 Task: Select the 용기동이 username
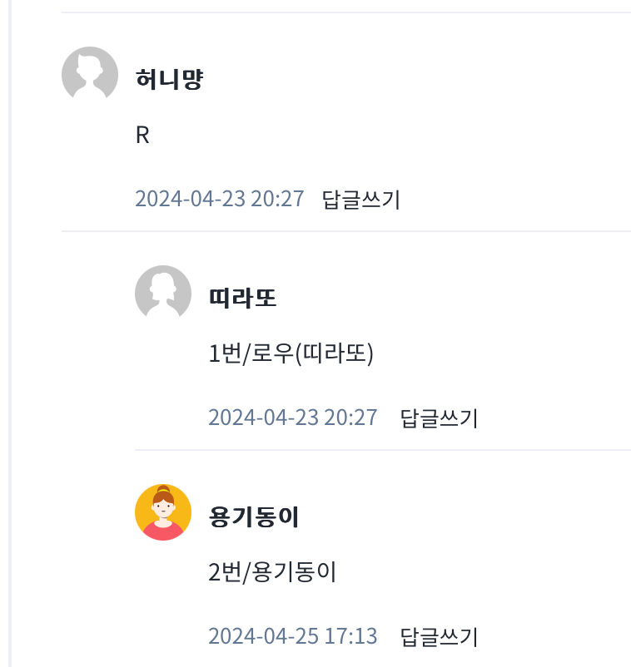tap(254, 517)
